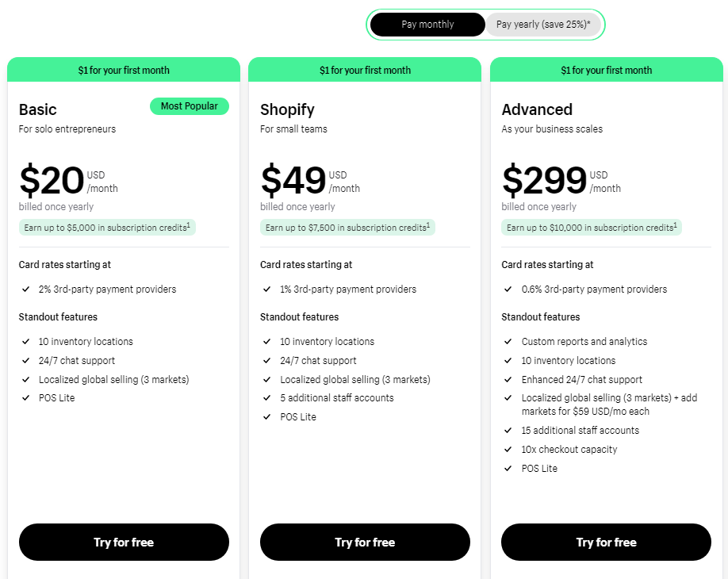
Task: Click checkmark next to Enhanced 24/7 chat support
Action: coord(508,380)
